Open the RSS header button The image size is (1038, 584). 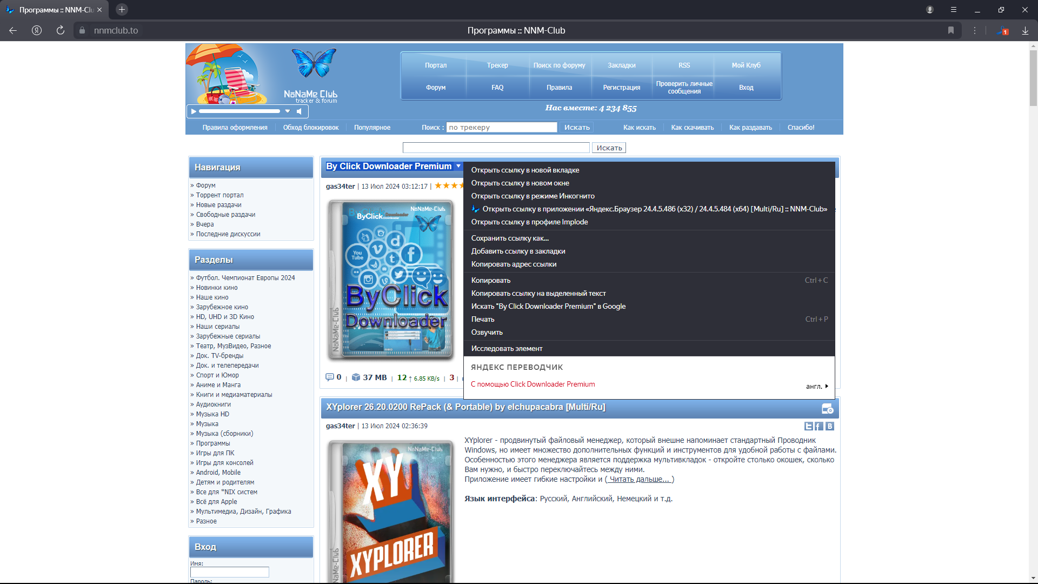(x=684, y=65)
